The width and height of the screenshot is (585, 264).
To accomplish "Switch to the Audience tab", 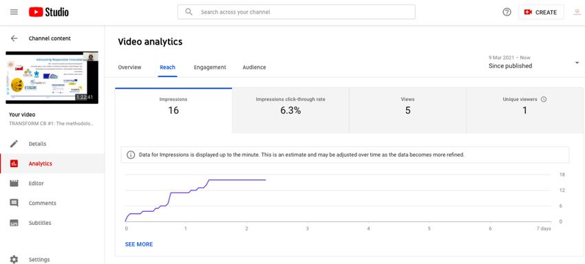I will coord(254,67).
